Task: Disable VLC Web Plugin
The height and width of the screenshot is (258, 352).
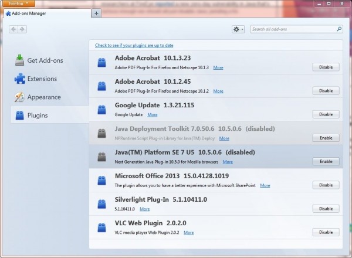Action: point(326,232)
